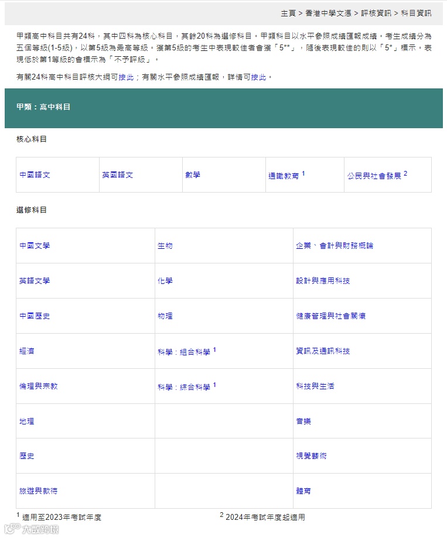Open 設計與應用科技 link
The width and height of the screenshot is (447, 538).
point(323,280)
